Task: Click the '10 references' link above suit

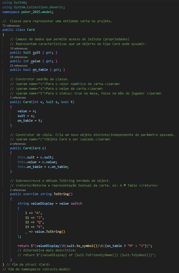Action: [x=19, y=48]
